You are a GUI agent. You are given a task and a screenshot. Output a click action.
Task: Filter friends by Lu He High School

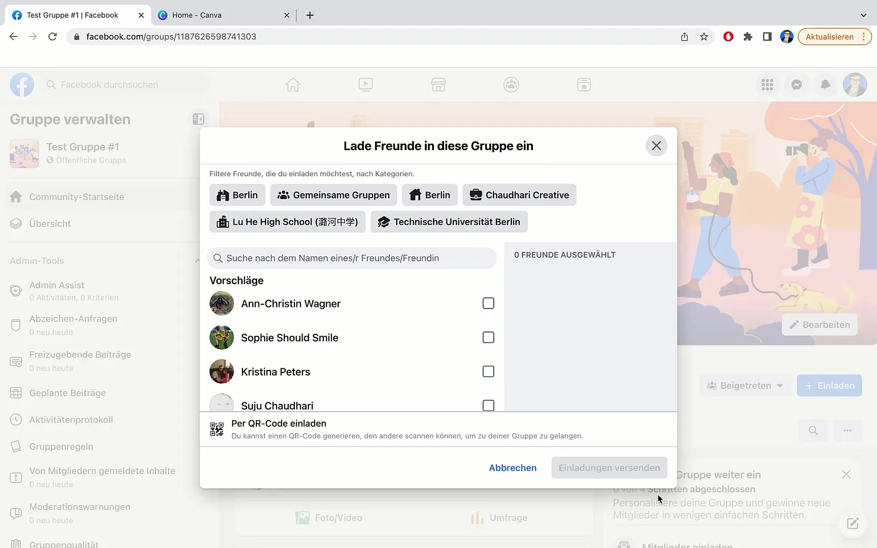287,222
